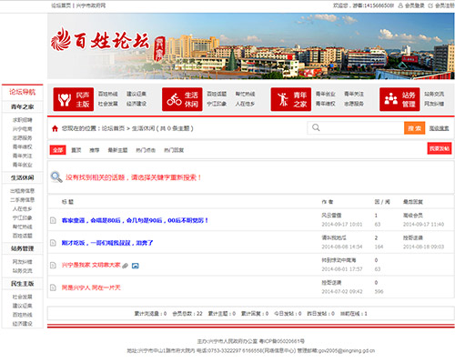Viewport: 455px width, 363px height.
Task: Click the 会员总数：22 statistic
Action: (187, 314)
